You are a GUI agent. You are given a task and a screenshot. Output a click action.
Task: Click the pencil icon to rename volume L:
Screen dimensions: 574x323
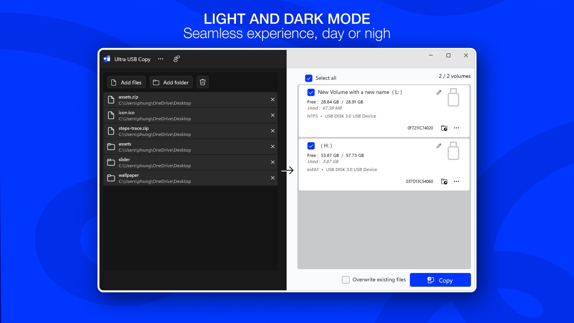point(439,92)
